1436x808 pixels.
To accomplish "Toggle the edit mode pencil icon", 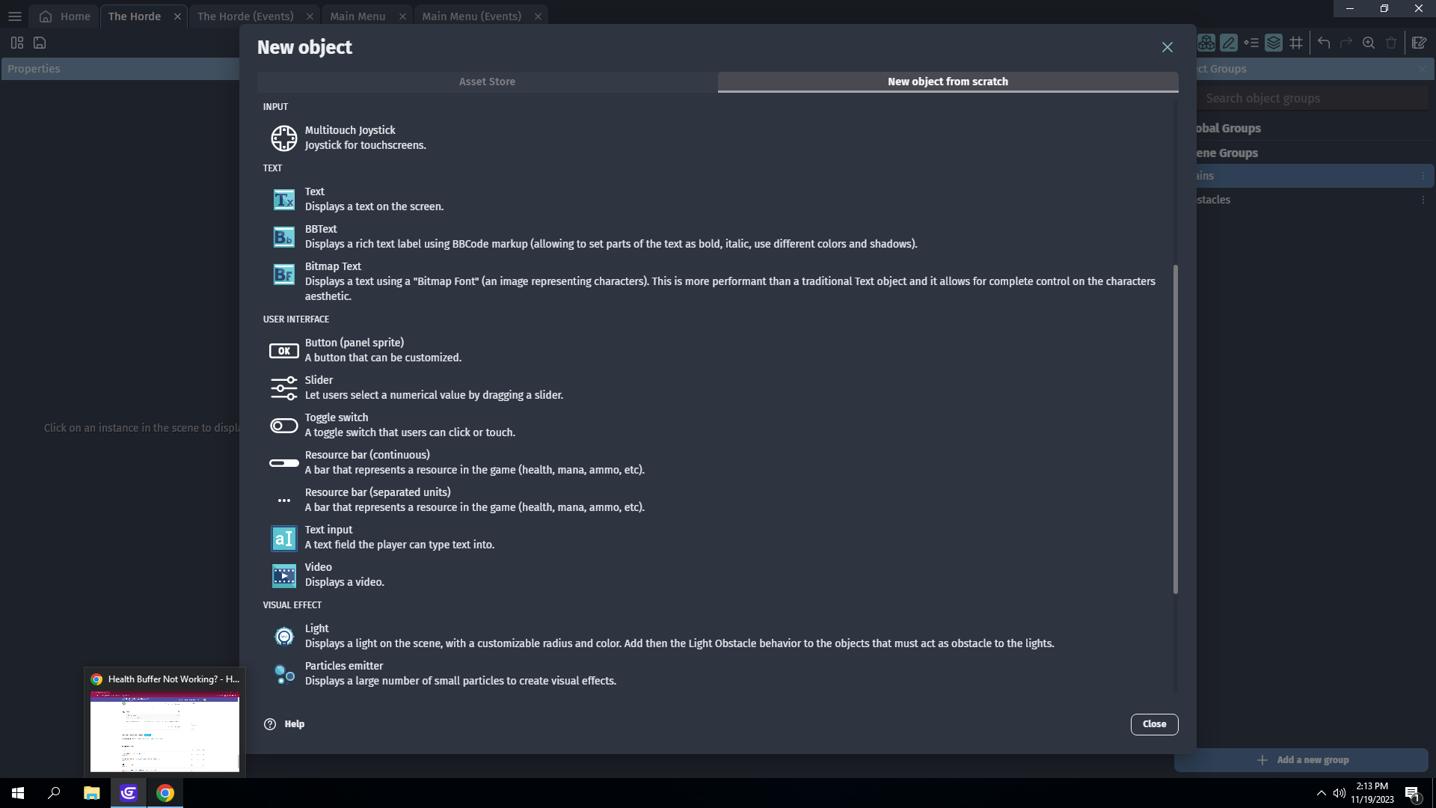I will click(1230, 43).
